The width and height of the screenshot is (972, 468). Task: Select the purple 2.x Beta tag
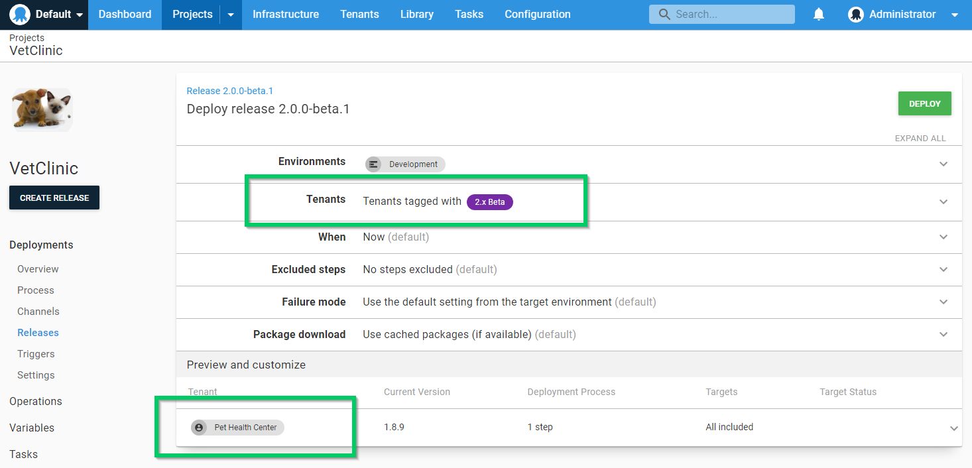click(489, 202)
